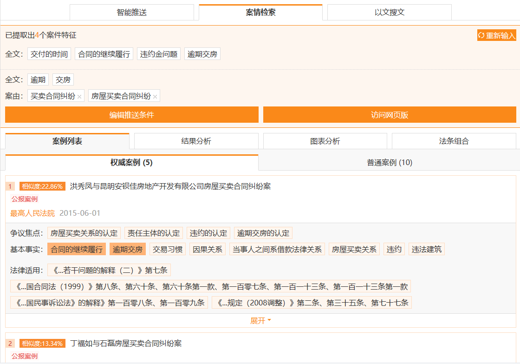
Task: Click the 交付的时间 feature tag
Action: click(49, 54)
